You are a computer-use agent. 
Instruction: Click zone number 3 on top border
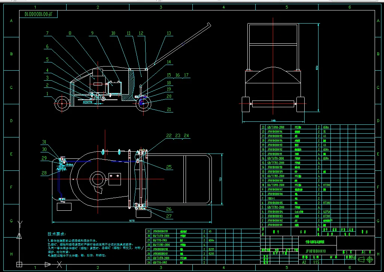coord(161,7)
